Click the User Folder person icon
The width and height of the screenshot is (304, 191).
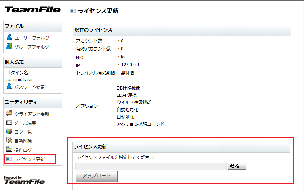(9, 37)
